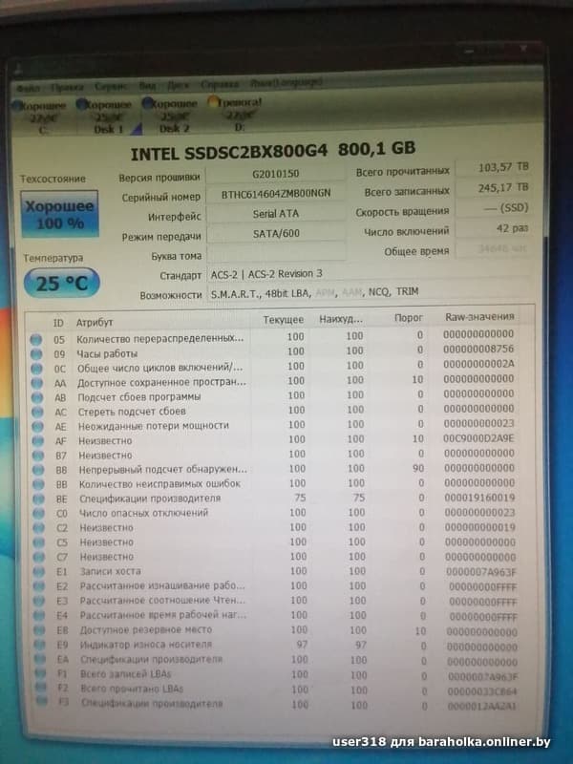Click the status circle of attribute E1
Image resolution: width=573 pixels, height=764 pixels.
tap(40, 572)
